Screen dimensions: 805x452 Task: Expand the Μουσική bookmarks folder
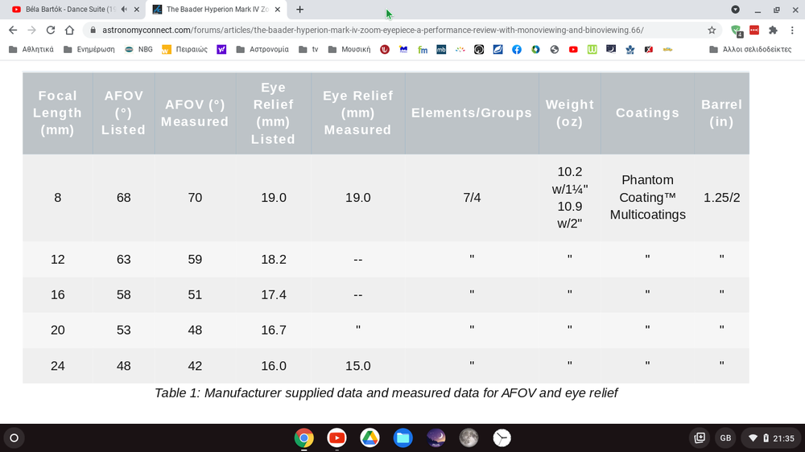(349, 49)
